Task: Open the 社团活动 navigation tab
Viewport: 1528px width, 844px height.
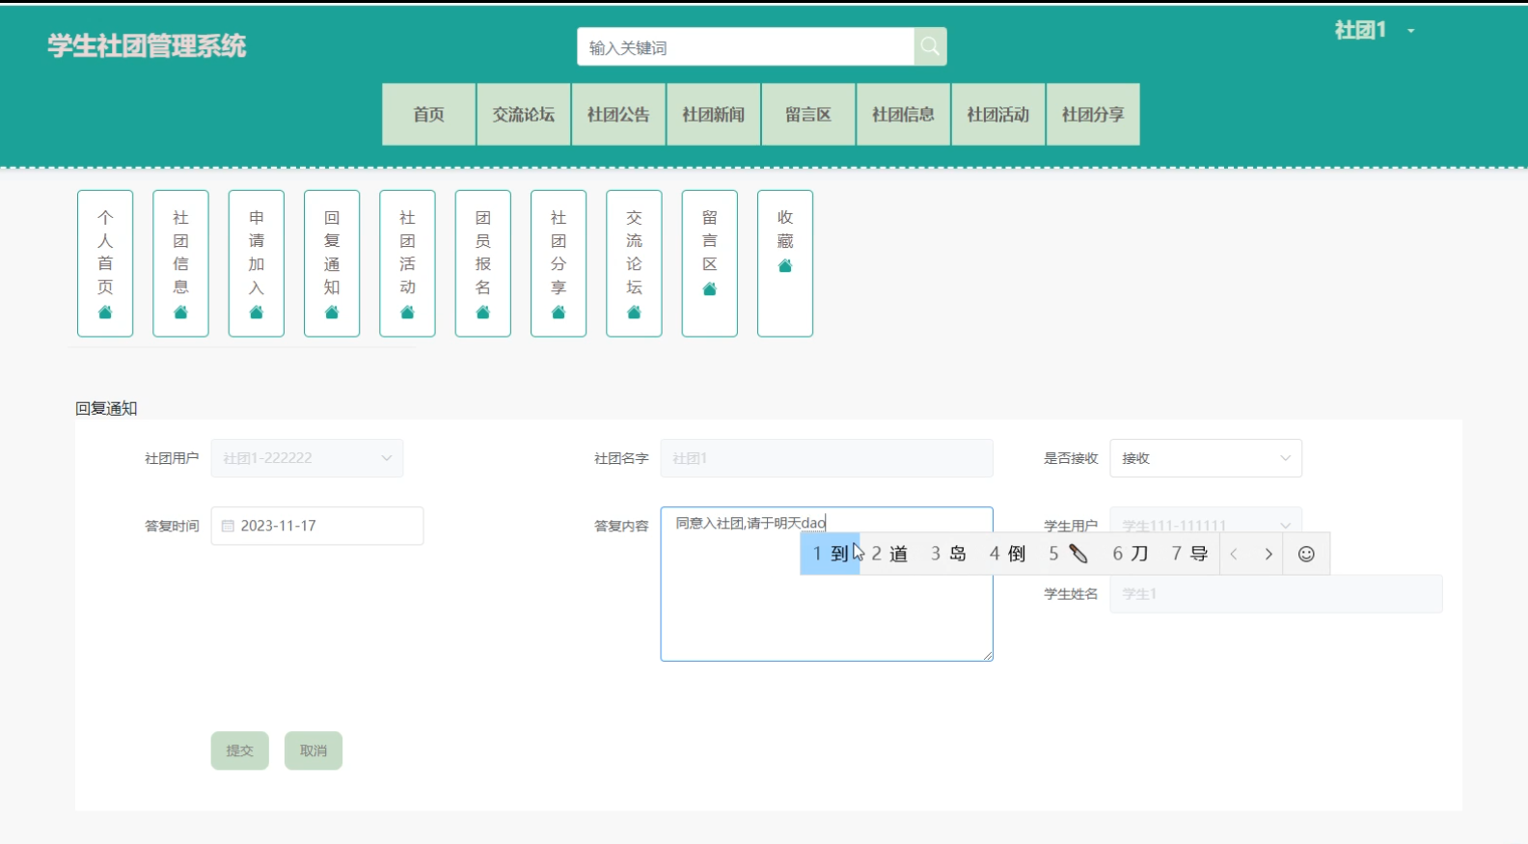Action: (x=998, y=115)
